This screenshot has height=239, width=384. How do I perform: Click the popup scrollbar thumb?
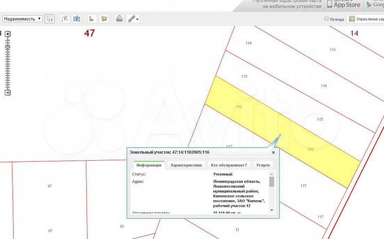271,182
